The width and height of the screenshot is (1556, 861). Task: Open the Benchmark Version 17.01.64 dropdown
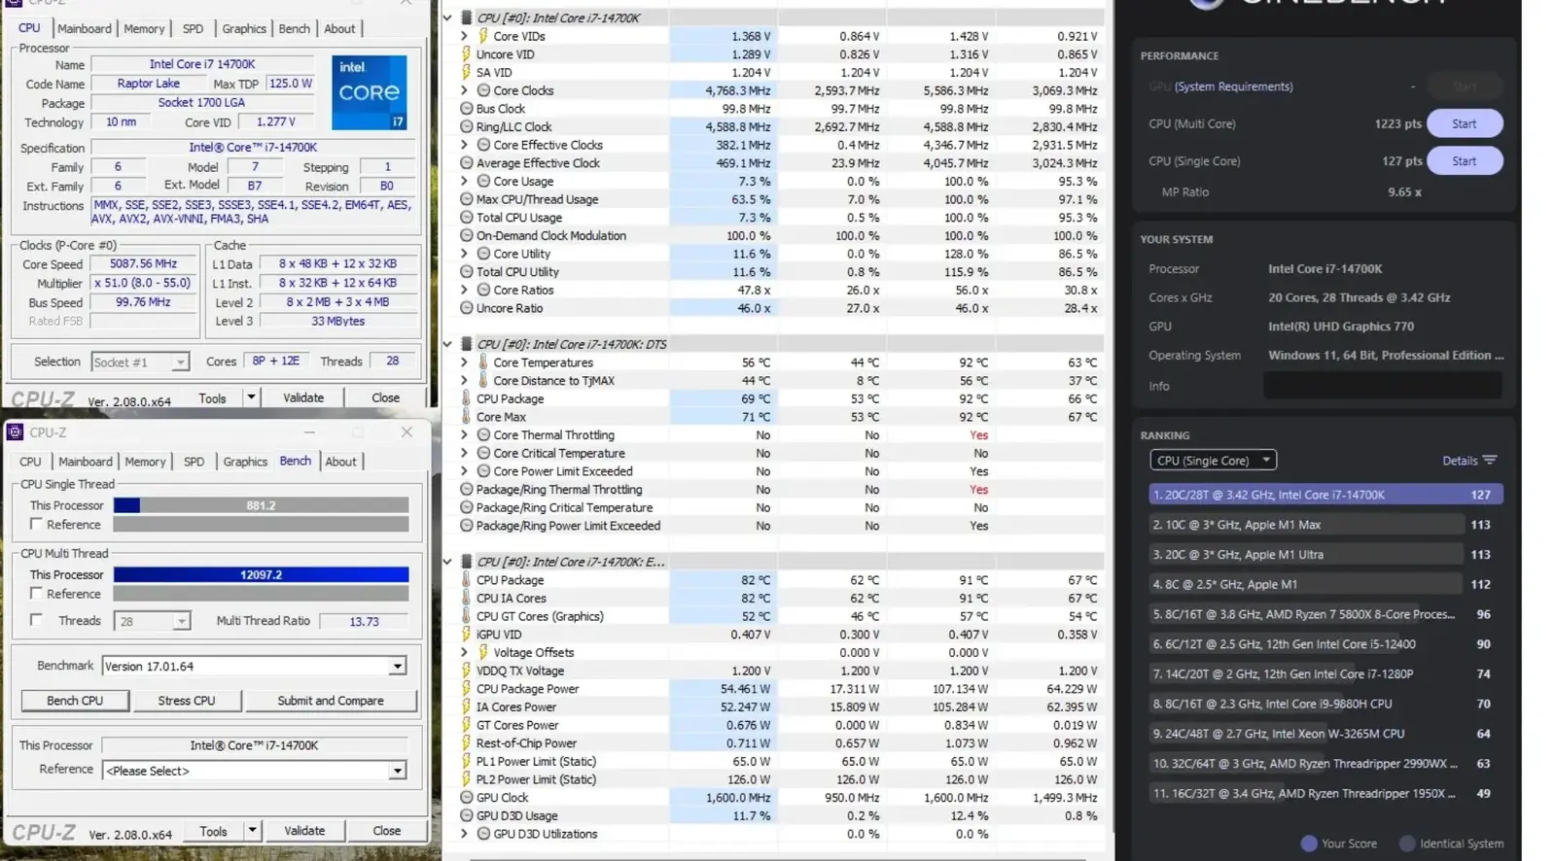[397, 667]
